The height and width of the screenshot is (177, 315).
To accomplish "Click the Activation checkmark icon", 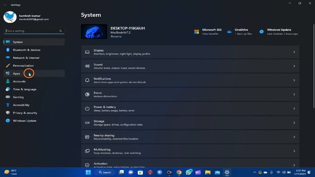I will [87, 165].
